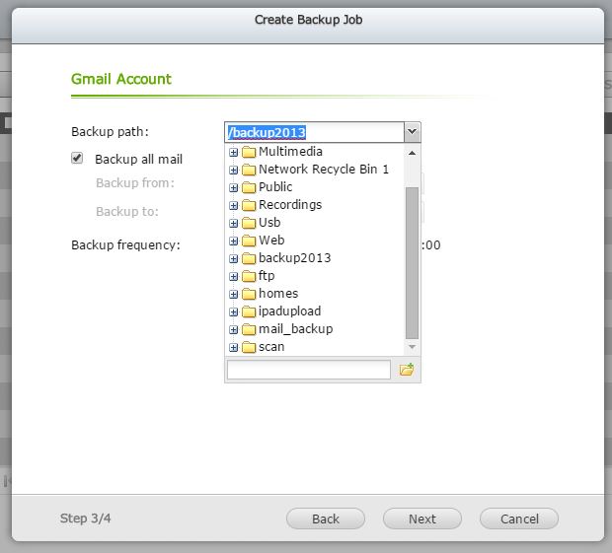
Task: Expand the ftp folder node
Action: [233, 276]
